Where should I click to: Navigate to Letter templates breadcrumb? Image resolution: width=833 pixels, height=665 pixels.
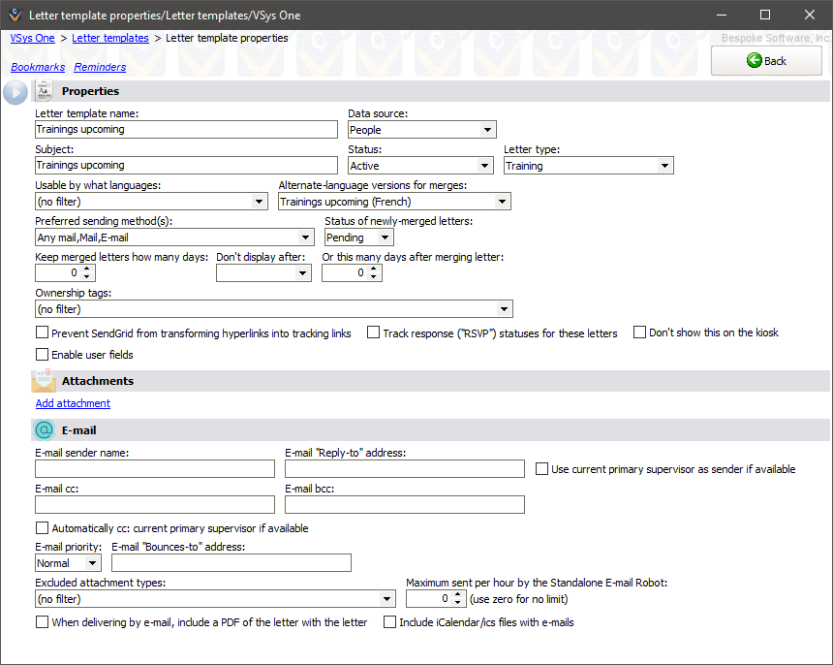(110, 38)
